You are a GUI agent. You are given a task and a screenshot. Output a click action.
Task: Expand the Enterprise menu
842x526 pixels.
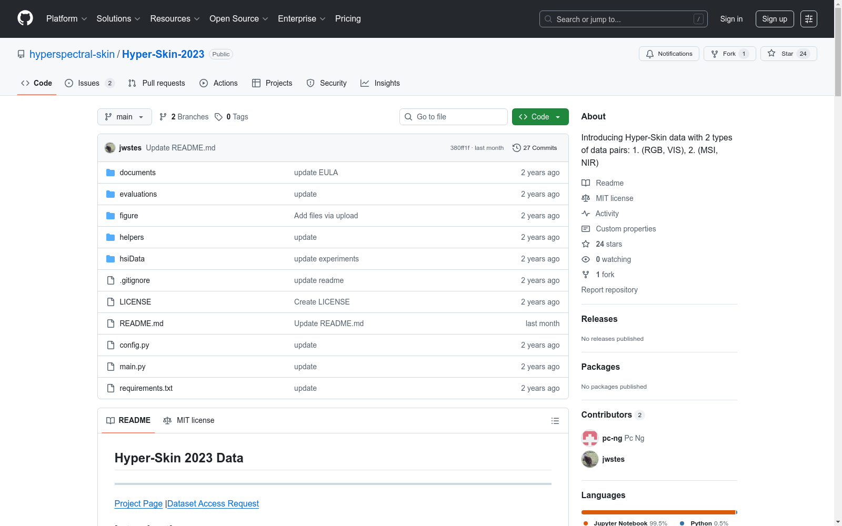[x=302, y=18]
